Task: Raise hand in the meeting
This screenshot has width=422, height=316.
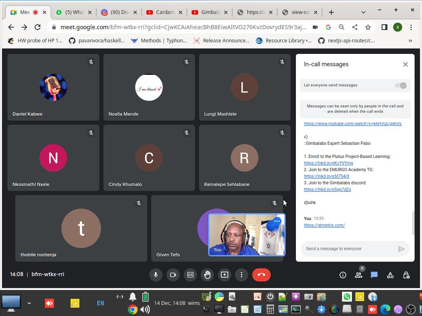Action: (x=207, y=275)
